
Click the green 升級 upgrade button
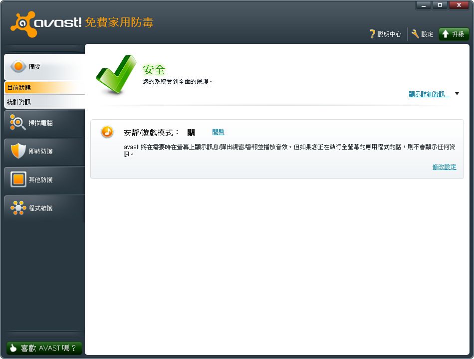coord(454,34)
